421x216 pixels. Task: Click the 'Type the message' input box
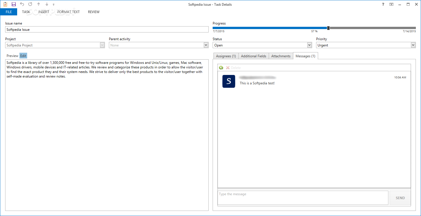pos(303,198)
